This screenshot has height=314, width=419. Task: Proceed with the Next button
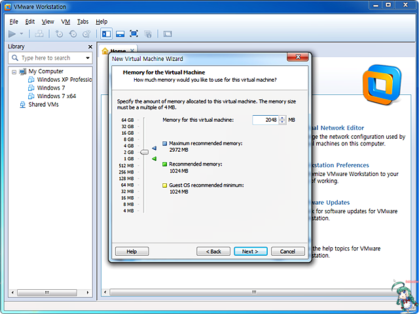point(250,251)
